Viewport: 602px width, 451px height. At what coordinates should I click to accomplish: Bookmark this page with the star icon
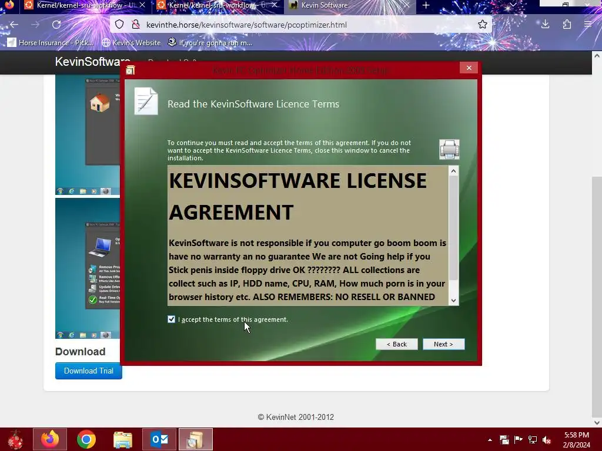coord(483,25)
